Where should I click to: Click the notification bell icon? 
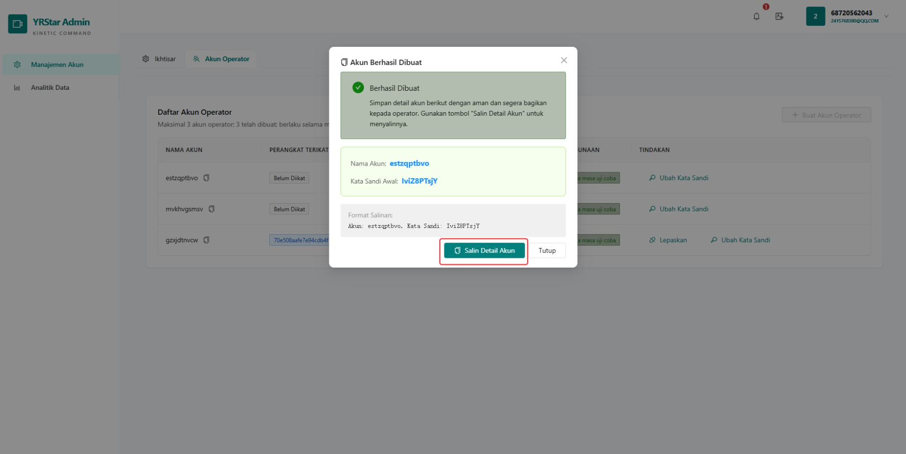coord(756,16)
